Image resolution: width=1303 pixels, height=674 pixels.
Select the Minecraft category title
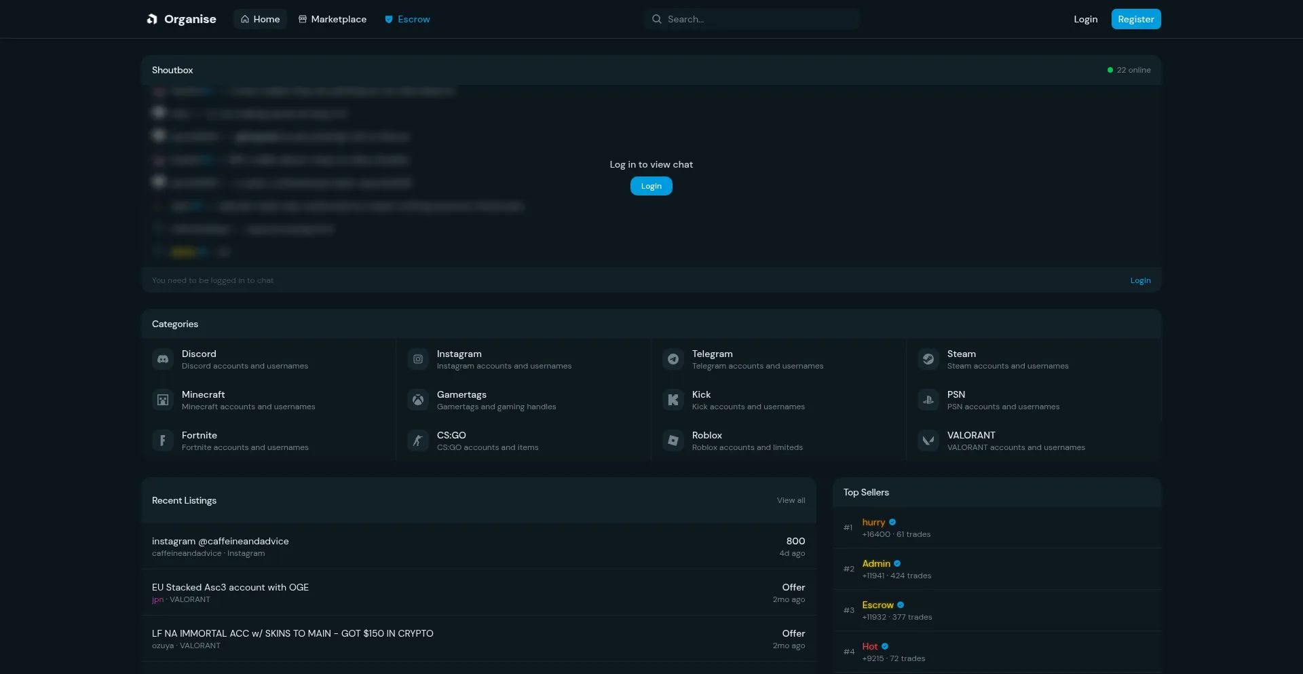[x=204, y=394]
